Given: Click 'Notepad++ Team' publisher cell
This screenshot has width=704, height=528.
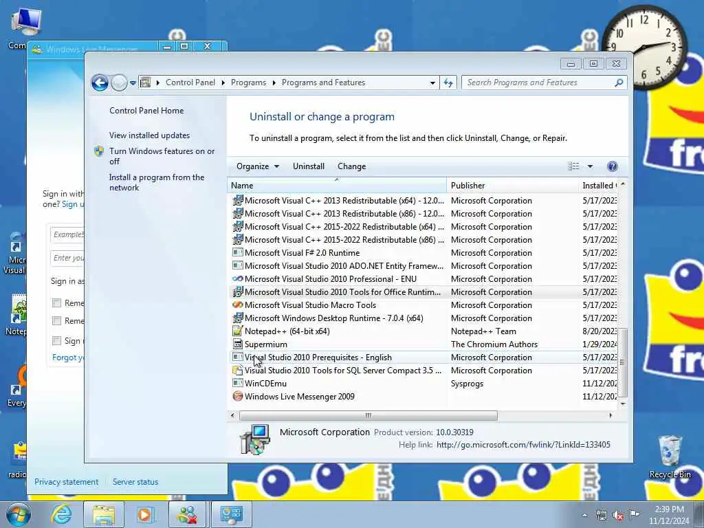Looking at the screenshot, I should pos(483,331).
